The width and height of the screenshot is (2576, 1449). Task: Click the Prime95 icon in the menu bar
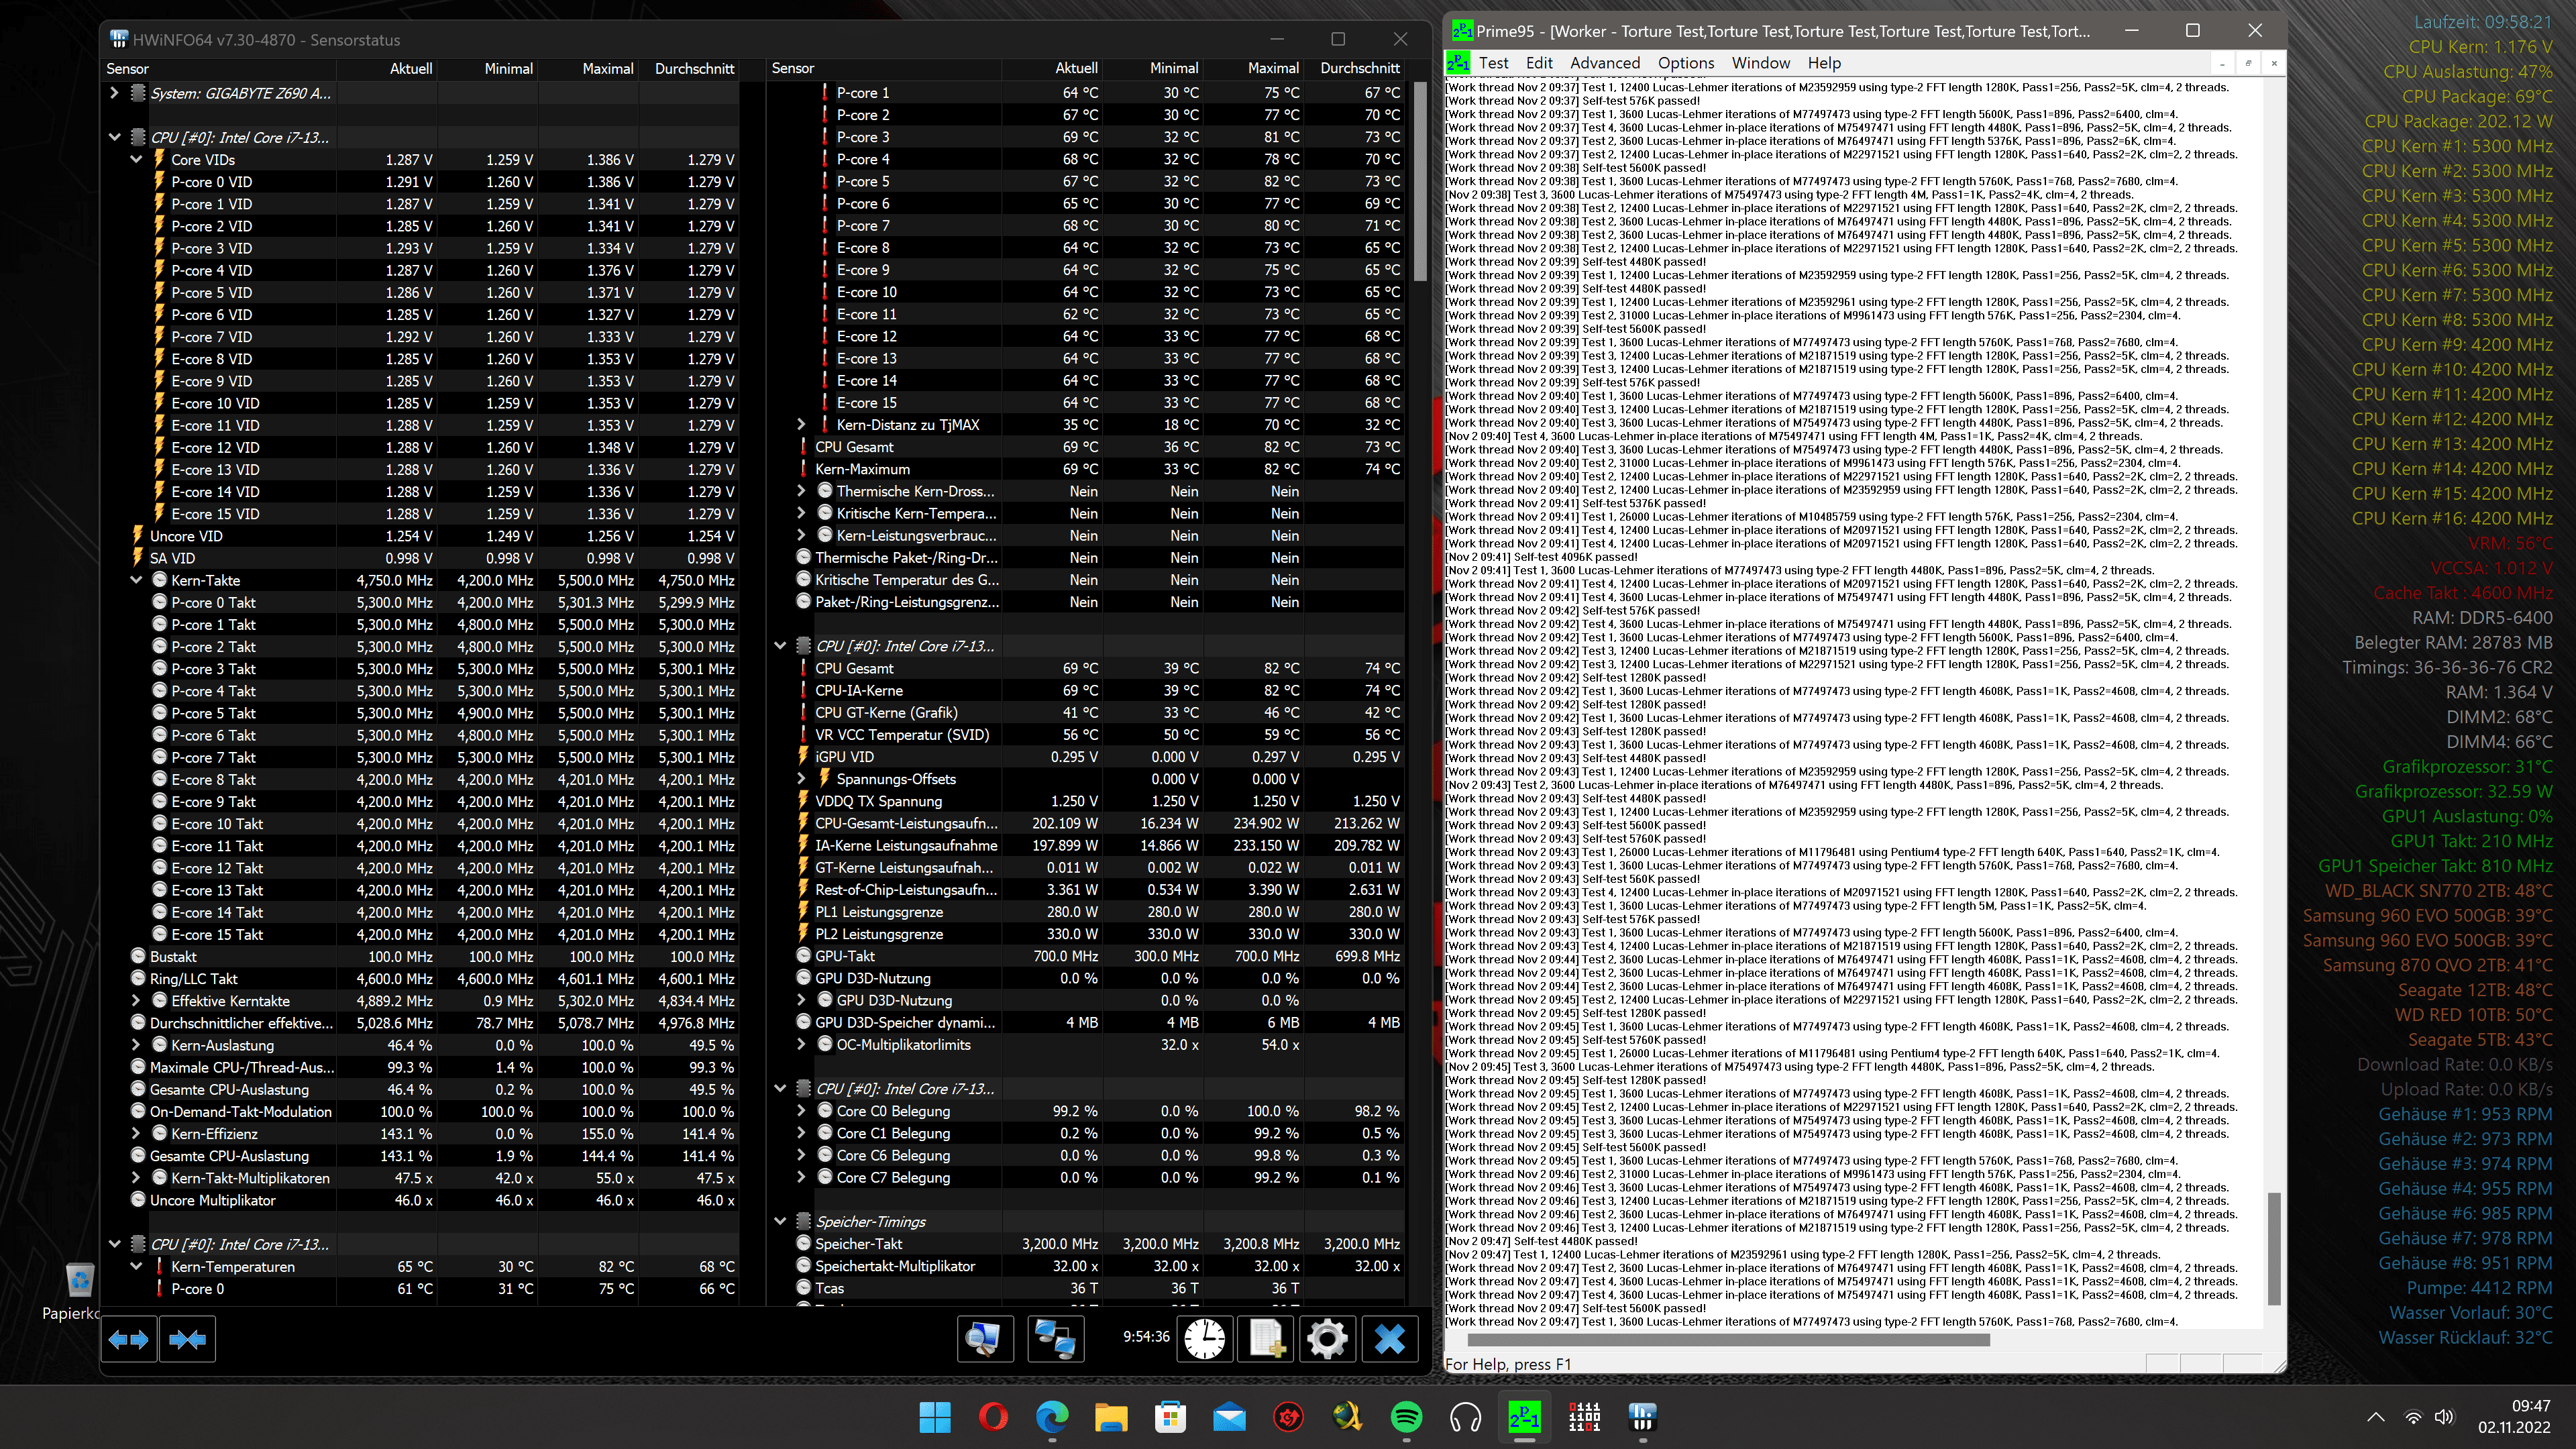click(1458, 63)
